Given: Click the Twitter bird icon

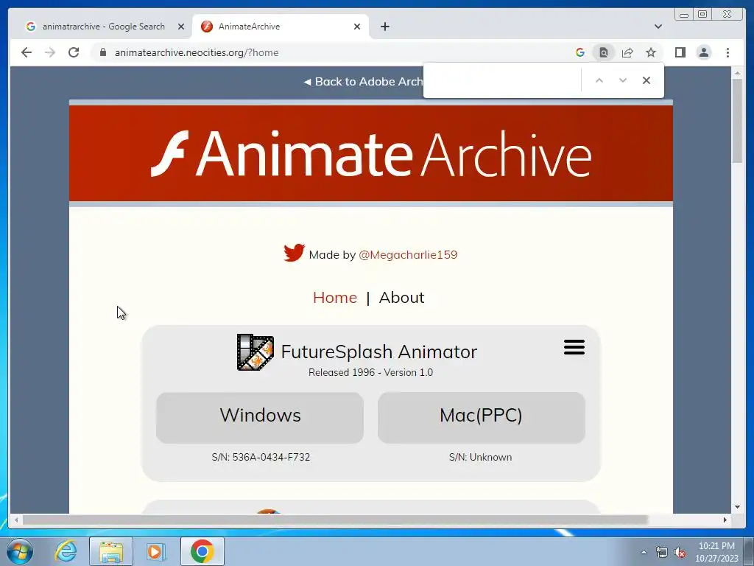Looking at the screenshot, I should point(294,253).
